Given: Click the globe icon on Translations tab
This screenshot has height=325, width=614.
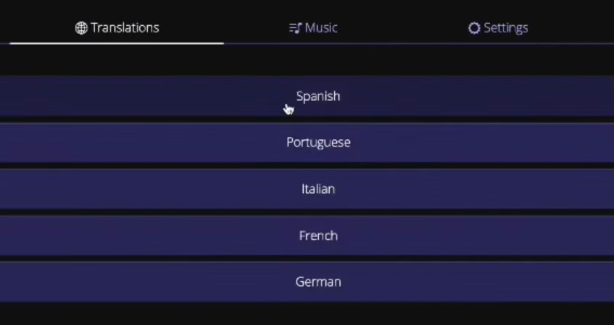Looking at the screenshot, I should click(81, 28).
